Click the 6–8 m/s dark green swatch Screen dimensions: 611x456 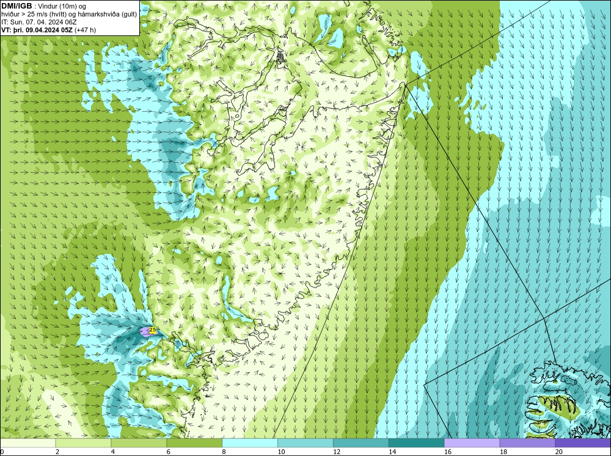pos(194,443)
